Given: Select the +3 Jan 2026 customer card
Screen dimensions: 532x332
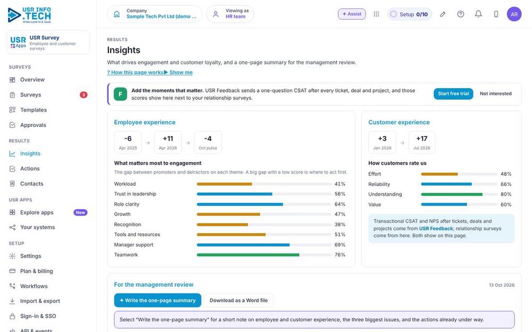Looking at the screenshot, I should (x=382, y=142).
